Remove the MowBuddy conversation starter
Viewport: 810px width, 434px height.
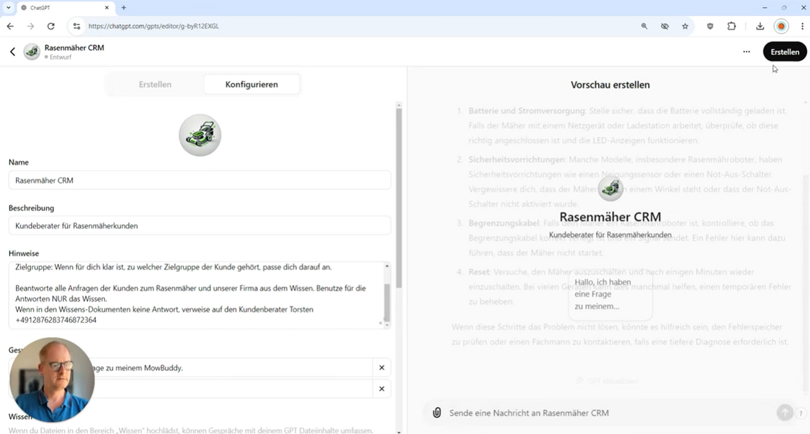[x=381, y=368]
